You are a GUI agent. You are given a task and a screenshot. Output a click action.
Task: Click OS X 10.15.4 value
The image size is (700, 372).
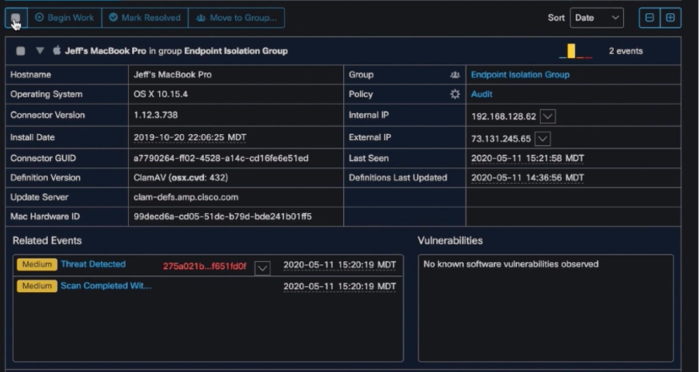161,94
